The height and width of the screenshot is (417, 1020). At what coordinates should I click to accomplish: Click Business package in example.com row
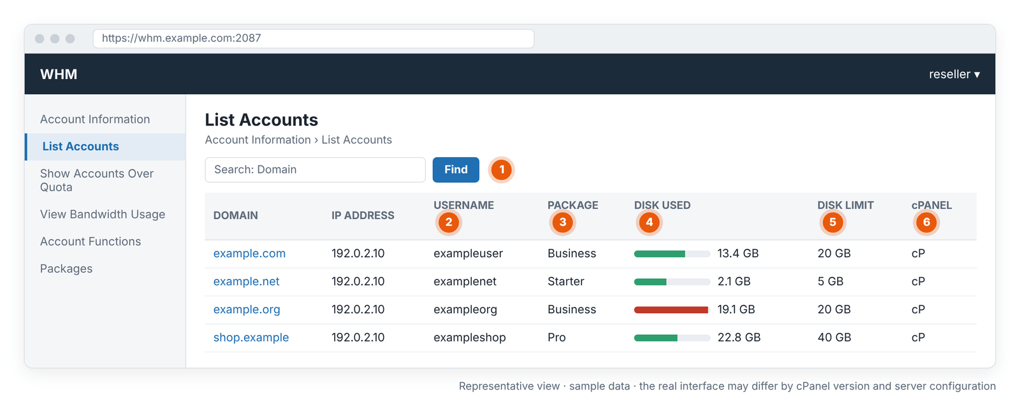[x=572, y=253]
